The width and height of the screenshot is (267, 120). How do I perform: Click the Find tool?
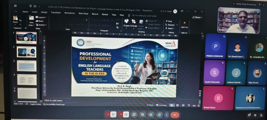click(169, 21)
